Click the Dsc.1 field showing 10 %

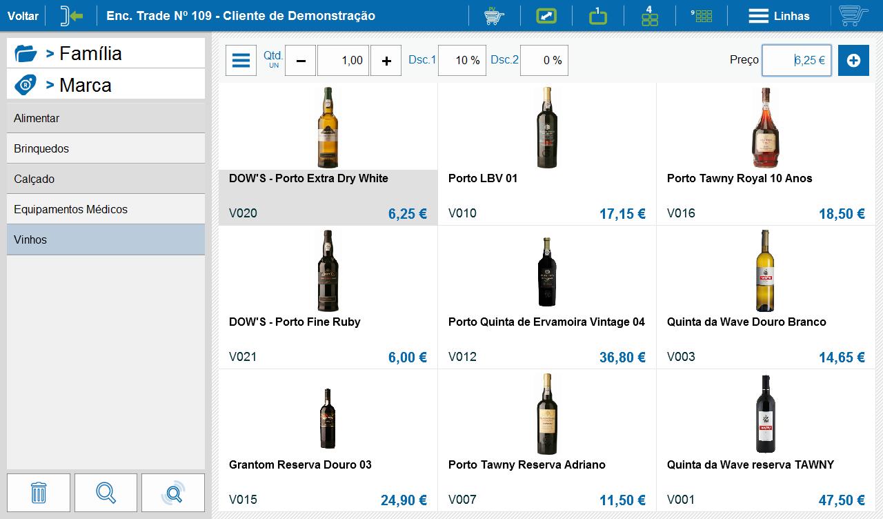[462, 61]
